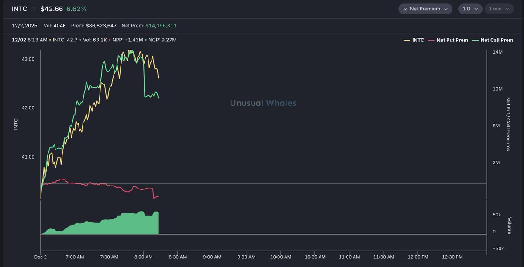
Task: Select the 9:00 AM time axis label
Action: point(211,257)
